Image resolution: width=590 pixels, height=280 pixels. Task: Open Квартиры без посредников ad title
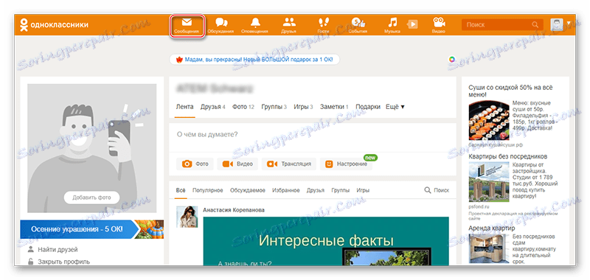(507, 156)
